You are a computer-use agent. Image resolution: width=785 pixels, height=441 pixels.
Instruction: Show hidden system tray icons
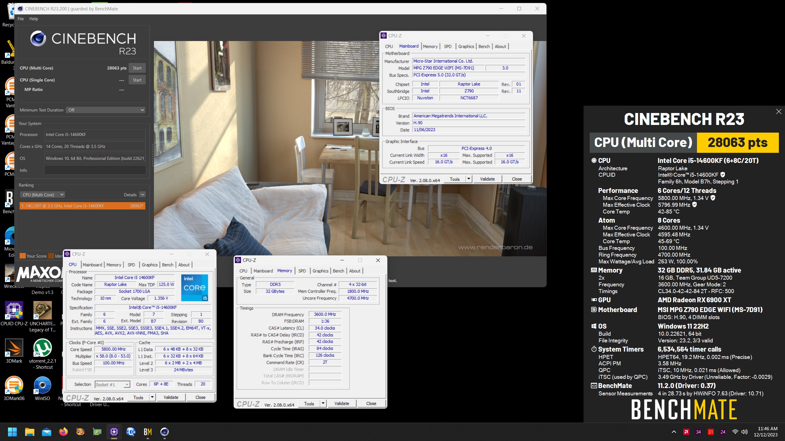674,432
